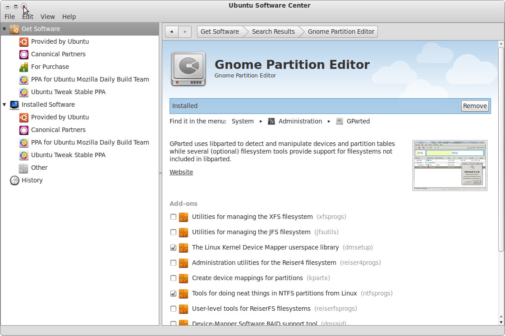Go forward with the right arrow button
505x336 pixels.
click(185, 32)
